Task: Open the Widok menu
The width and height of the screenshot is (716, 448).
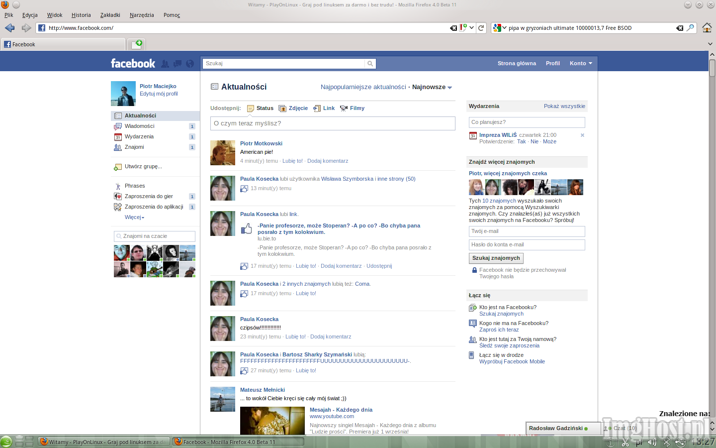Action: pos(55,15)
